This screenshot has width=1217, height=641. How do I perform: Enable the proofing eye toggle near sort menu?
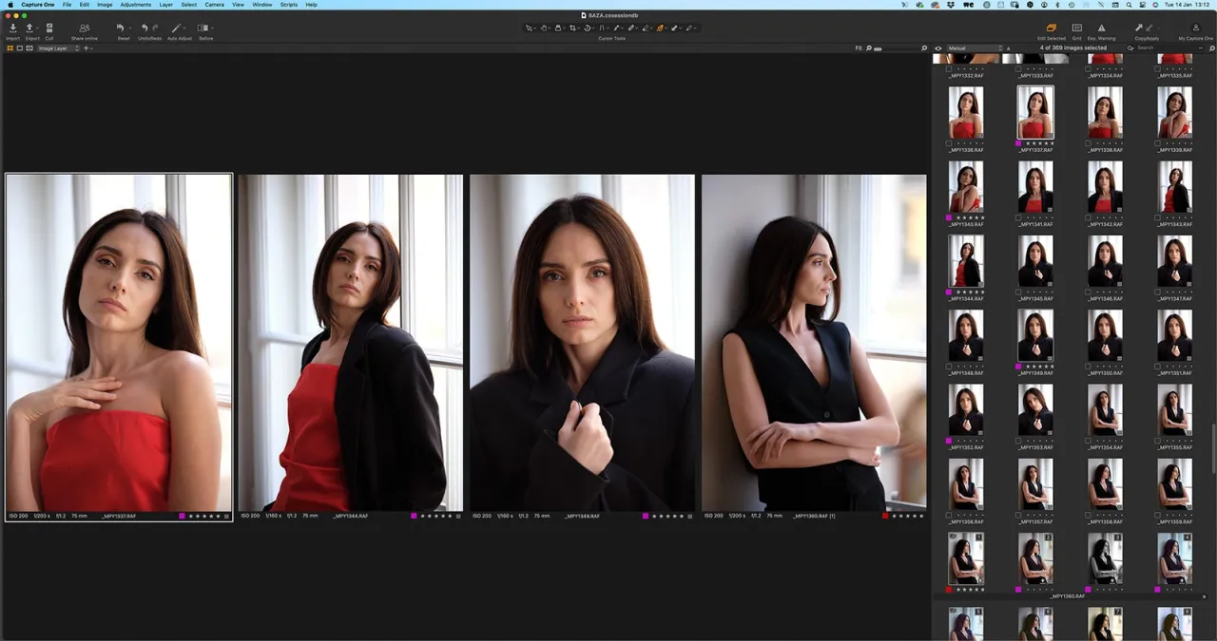click(x=937, y=48)
